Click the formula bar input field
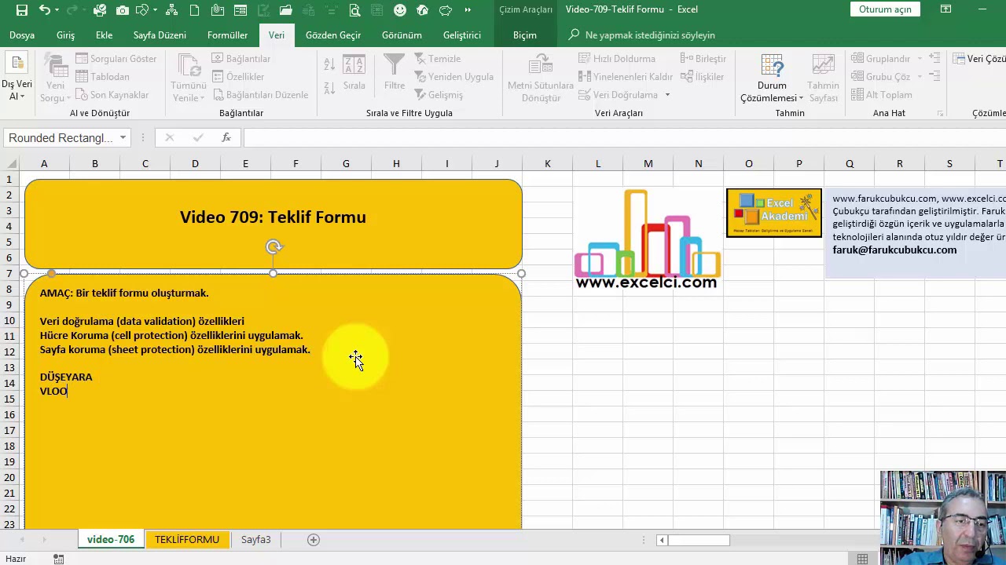 [x=625, y=138]
